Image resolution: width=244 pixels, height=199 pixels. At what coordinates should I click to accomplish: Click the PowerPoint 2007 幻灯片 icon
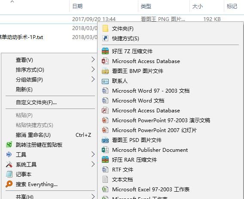click(x=105, y=130)
